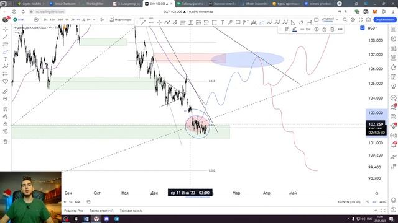Toggle percent scale mode
This screenshot has height=223, width=398.
[368, 202]
